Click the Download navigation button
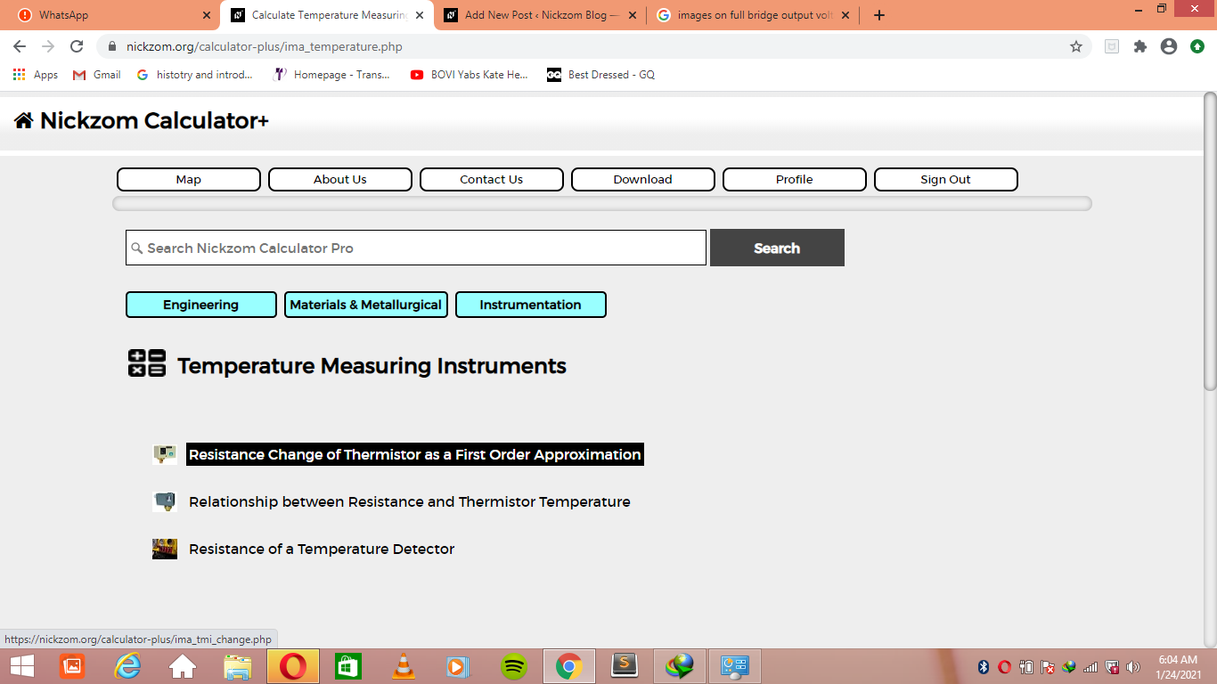This screenshot has width=1217, height=684. pos(643,179)
